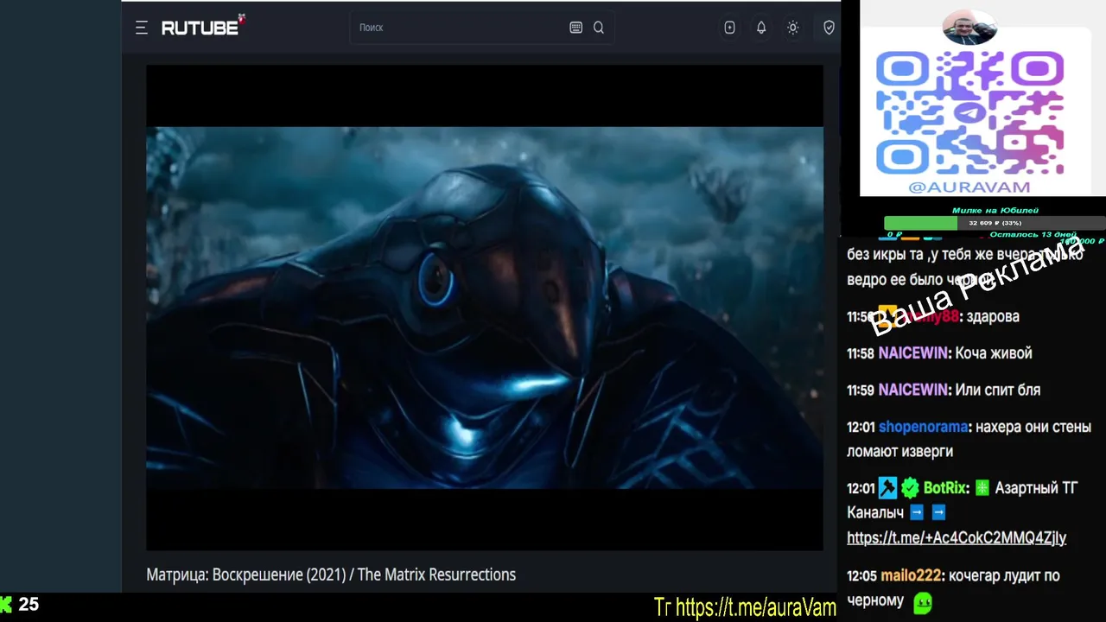
Task: Click the add video upload icon
Action: click(x=730, y=28)
